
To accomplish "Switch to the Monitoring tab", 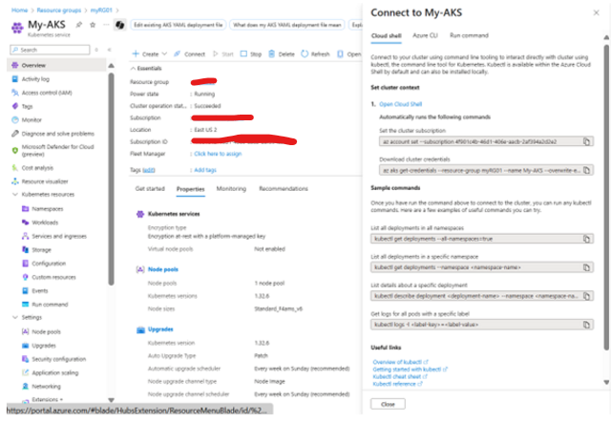I will pos(231,189).
